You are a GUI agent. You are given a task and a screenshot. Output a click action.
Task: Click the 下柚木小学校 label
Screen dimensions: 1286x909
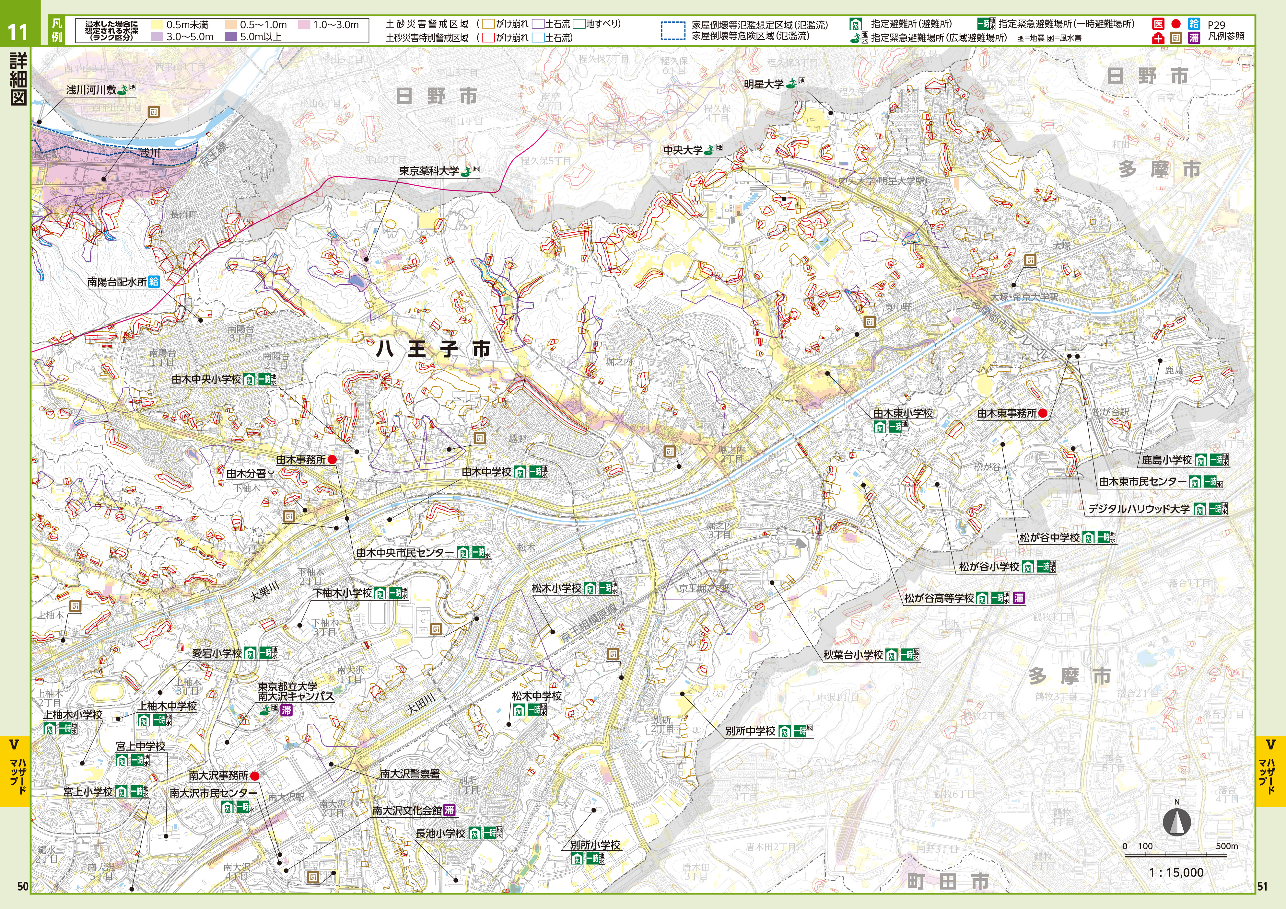pyautogui.click(x=342, y=593)
